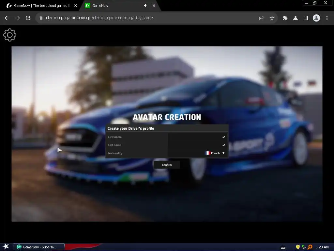Click the Last name edit pencil icon

click(x=223, y=145)
